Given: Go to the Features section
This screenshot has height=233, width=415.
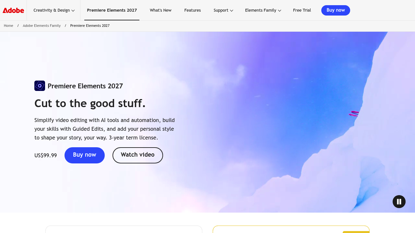Looking at the screenshot, I should (x=193, y=10).
